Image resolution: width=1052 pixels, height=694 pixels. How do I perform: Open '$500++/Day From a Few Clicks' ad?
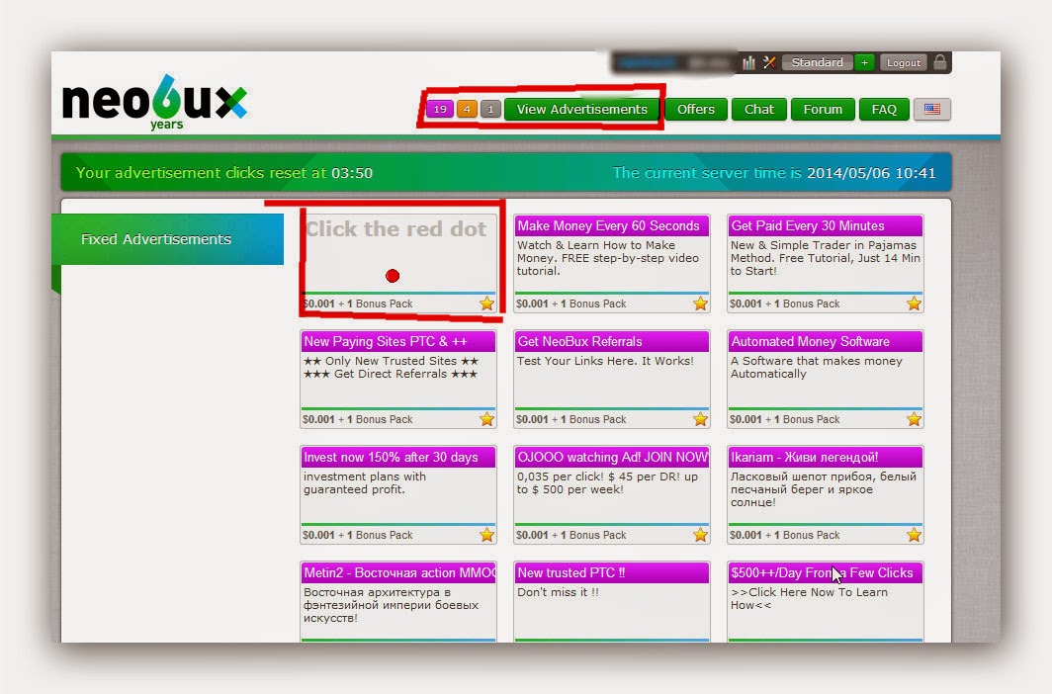(826, 573)
